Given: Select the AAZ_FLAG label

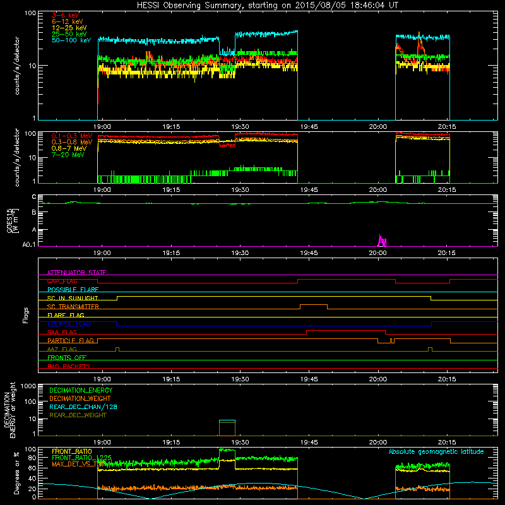Looking at the screenshot, I should coord(62,350).
